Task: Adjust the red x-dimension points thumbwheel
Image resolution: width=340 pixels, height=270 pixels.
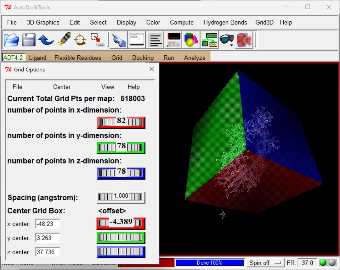Action: (x=121, y=122)
